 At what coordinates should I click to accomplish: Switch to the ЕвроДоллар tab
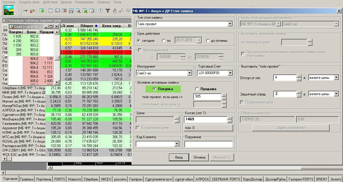253,179
